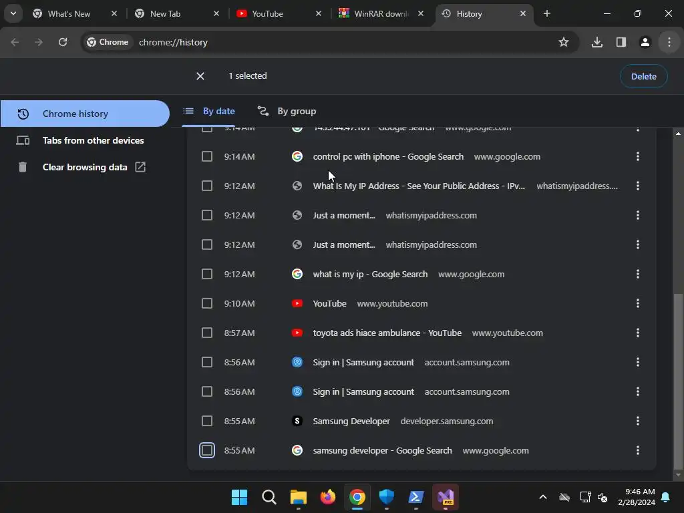Toggle the side panel icon
The image size is (684, 513).
coord(621,42)
